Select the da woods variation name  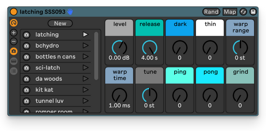click(49, 79)
